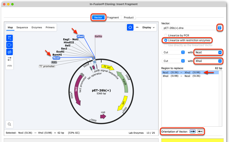Click the SalI enzyme site label
The width and height of the screenshot is (229, 142).
pos(68,45)
